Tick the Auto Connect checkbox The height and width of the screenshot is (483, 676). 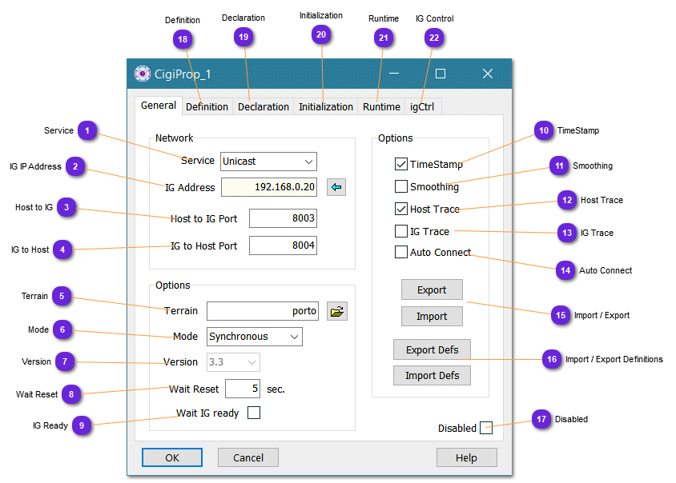(401, 253)
